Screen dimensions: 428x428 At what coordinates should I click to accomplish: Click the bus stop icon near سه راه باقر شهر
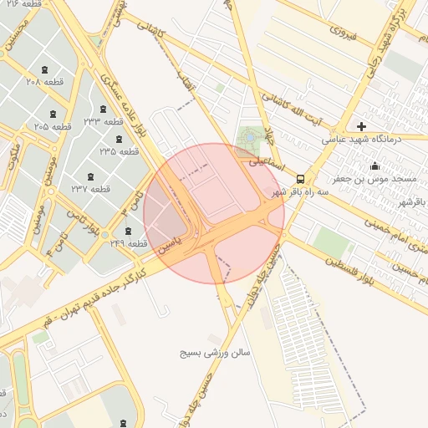click(300, 179)
